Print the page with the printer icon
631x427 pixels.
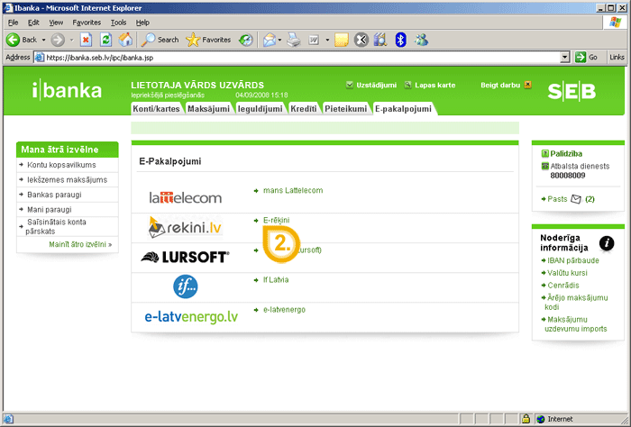tap(294, 40)
